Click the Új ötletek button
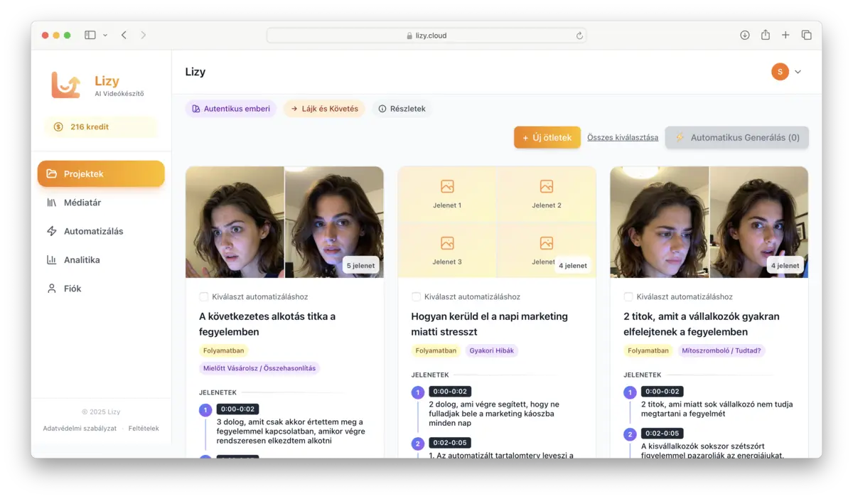 pyautogui.click(x=547, y=138)
